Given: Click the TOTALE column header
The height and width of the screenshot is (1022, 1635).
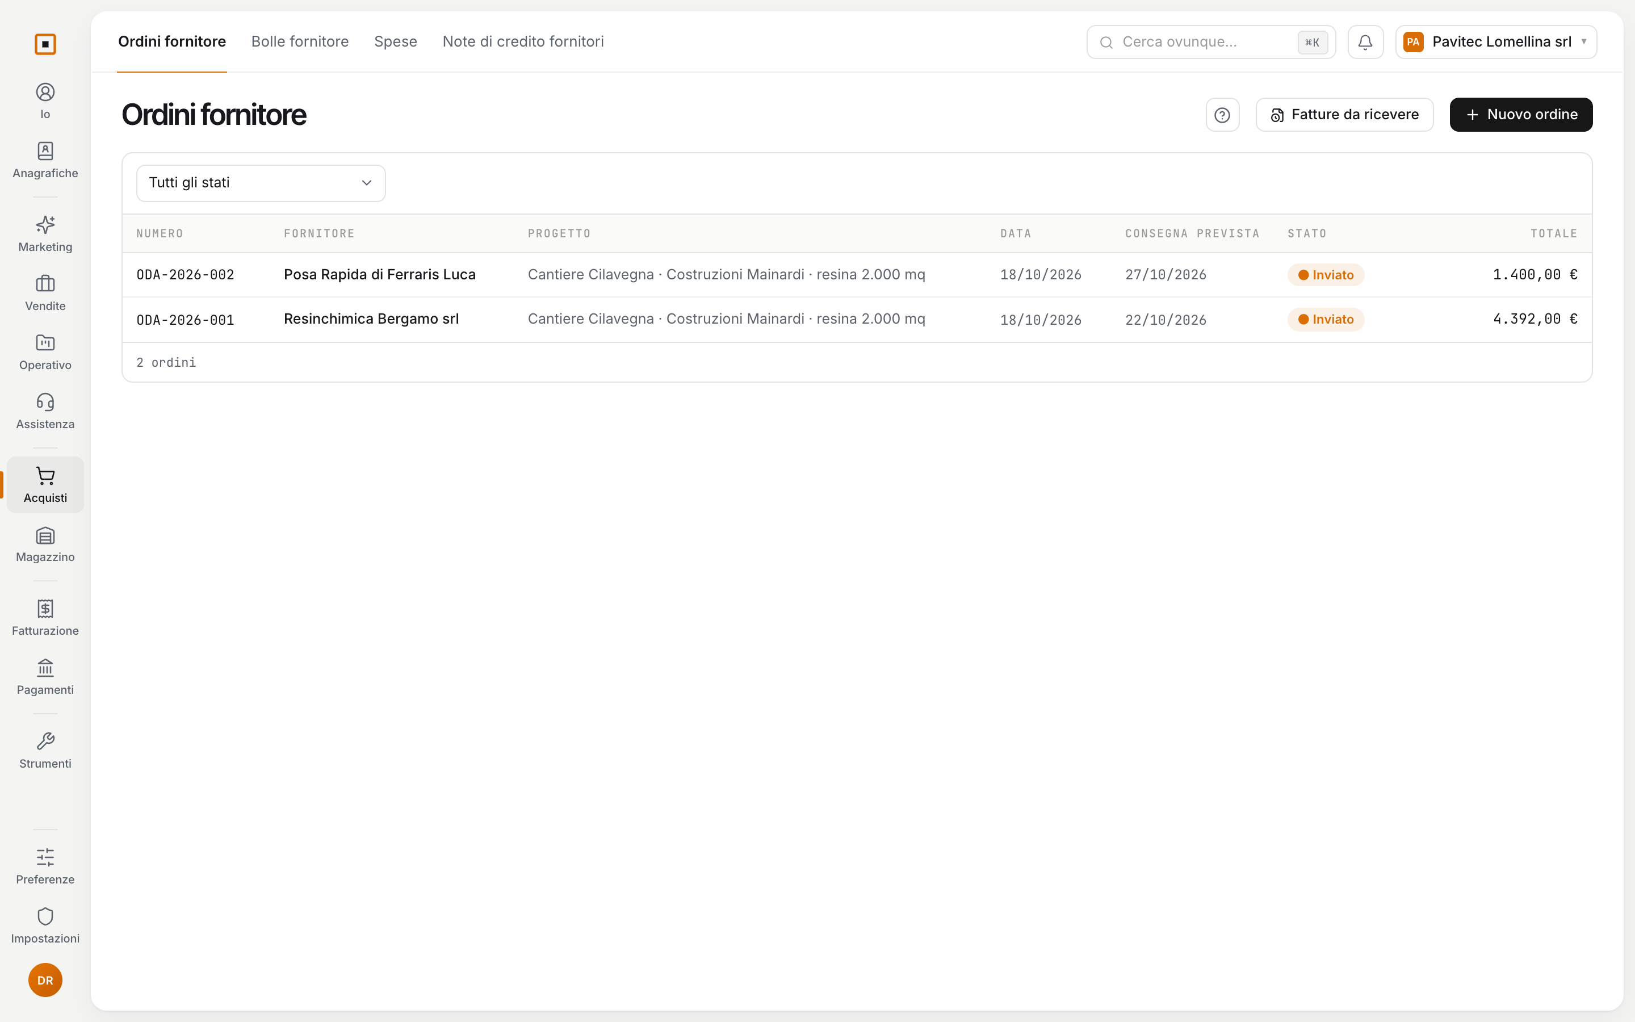Looking at the screenshot, I should point(1554,234).
